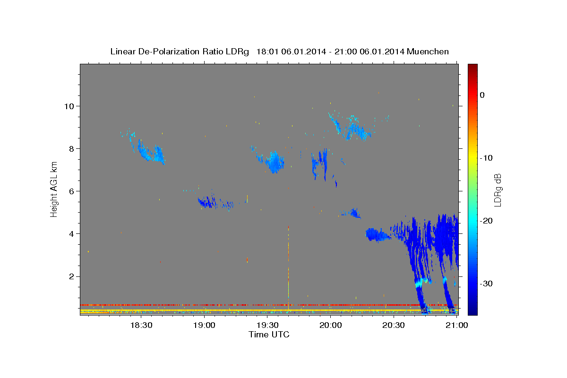Click the height label 2
Image resolution: width=567 pixels, height=378 pixels.
pyautogui.click(x=72, y=276)
